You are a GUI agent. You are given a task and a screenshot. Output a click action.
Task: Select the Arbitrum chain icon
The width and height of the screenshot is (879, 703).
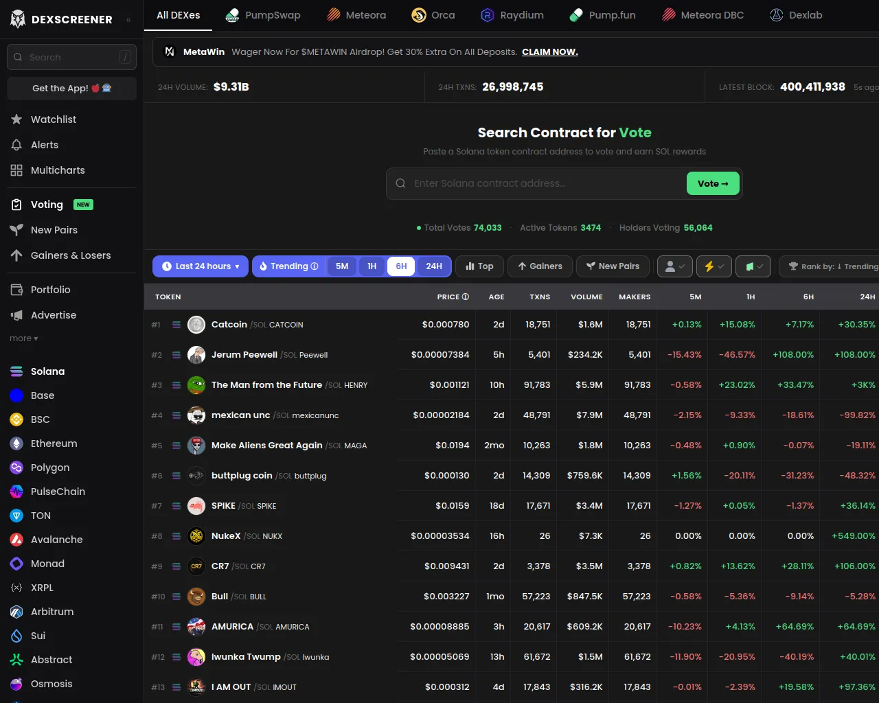(16, 612)
